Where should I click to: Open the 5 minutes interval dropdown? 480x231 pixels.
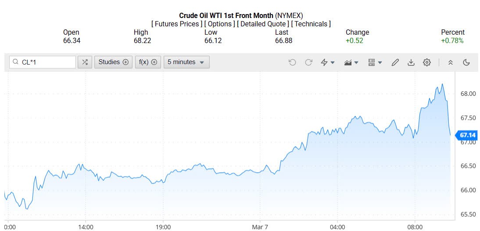coord(186,62)
